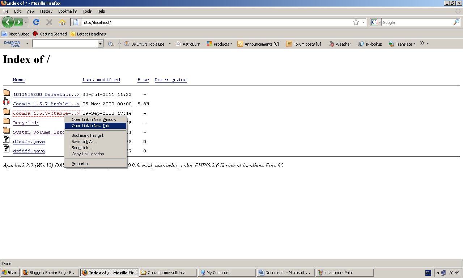Click the folder icon beside 1012505200 Dwiastuti
This screenshot has height=278, width=463.
(6, 93)
